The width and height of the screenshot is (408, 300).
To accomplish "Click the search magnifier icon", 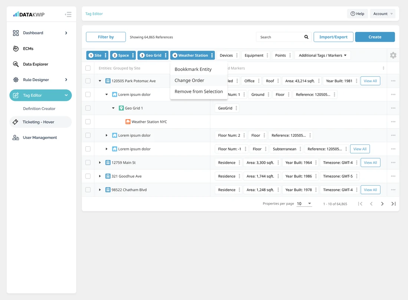I will (x=306, y=37).
